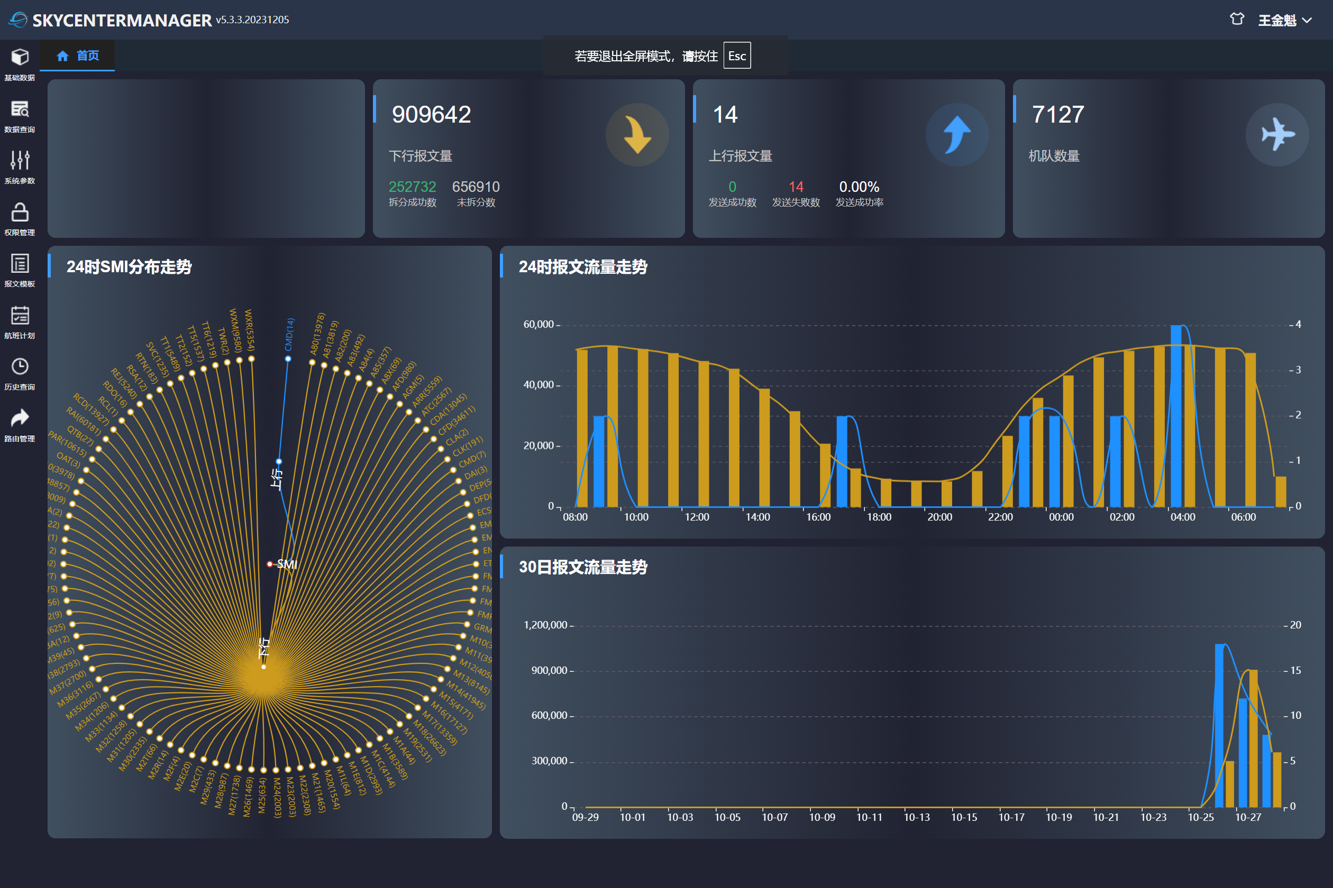Click the 30日报文流量走势 title
This screenshot has width=1333, height=888.
pos(583,567)
